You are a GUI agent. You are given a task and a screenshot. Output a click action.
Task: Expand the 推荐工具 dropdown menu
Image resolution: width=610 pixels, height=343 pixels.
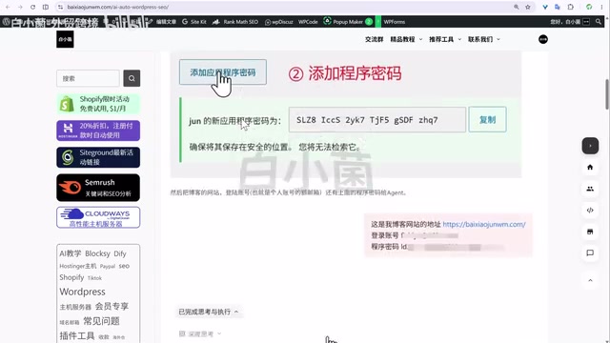pos(445,39)
